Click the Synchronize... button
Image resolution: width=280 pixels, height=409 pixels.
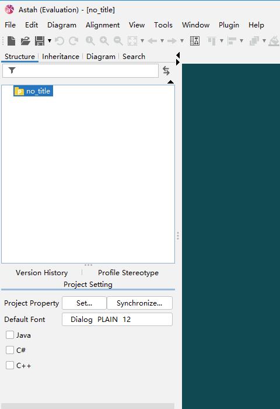pyautogui.click(x=139, y=303)
